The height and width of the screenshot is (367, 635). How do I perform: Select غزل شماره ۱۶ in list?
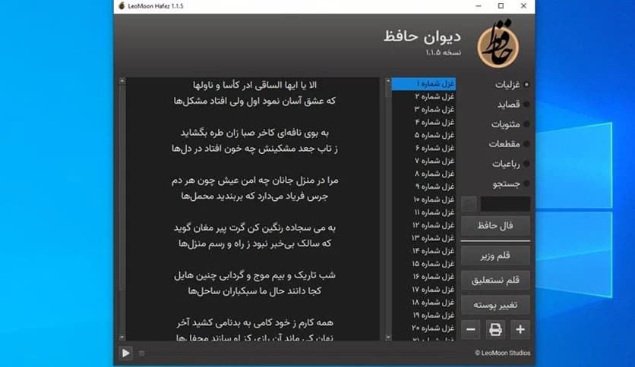pyautogui.click(x=424, y=277)
